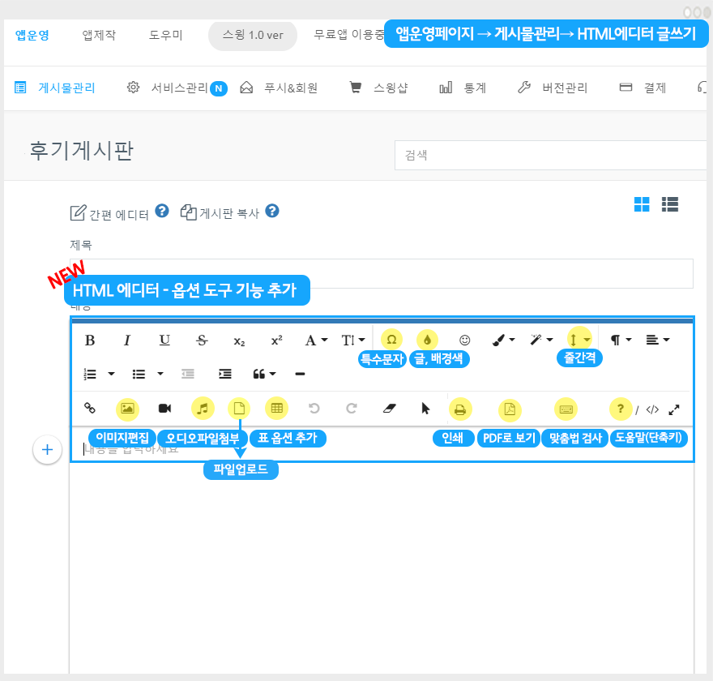
Task: Open the emoticon picker smiley icon
Action: 464,340
